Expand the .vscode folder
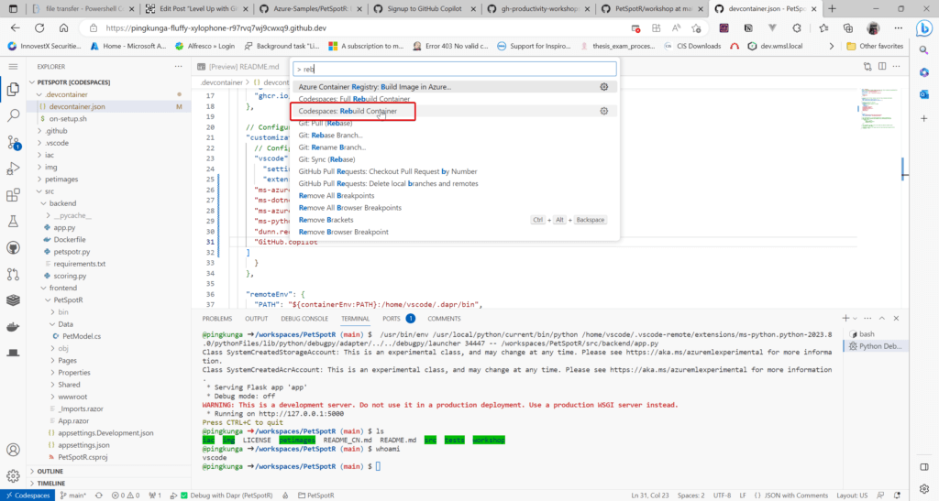939x501 pixels. tap(57, 143)
